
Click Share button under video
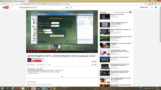(x=41, y=64)
